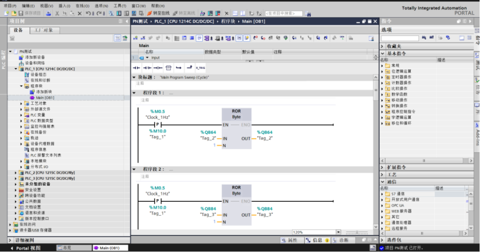This screenshot has height=252, width=480.
Task: Click the monitoring glasses icon in editor toolbar
Action: pos(342,38)
